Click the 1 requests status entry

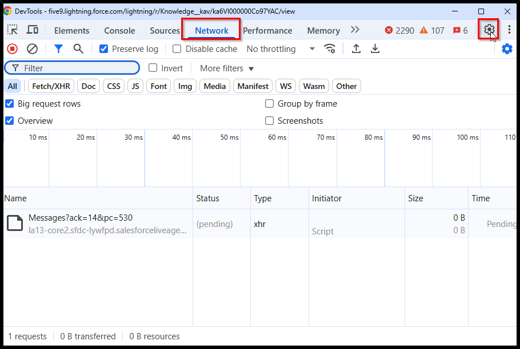coord(27,336)
